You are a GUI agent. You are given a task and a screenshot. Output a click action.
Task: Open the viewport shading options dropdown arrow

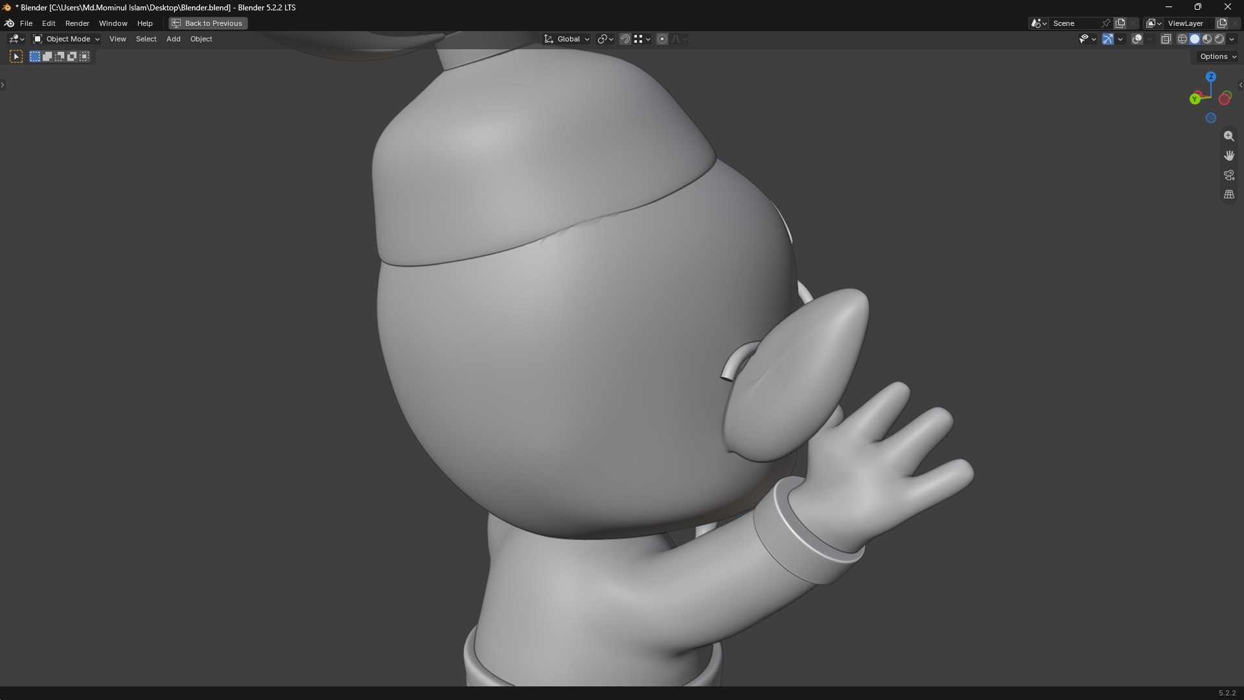pos(1232,40)
